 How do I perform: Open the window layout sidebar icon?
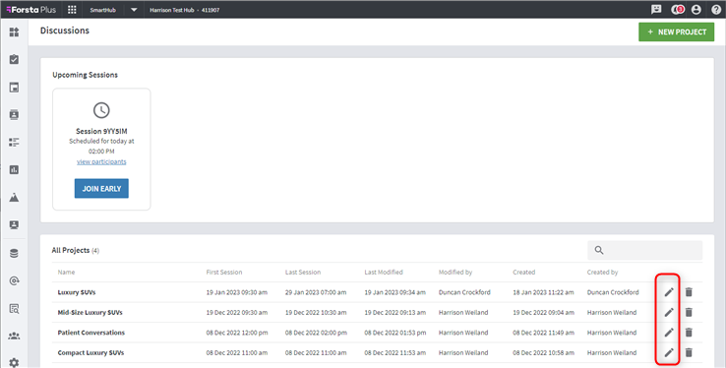[x=15, y=87]
